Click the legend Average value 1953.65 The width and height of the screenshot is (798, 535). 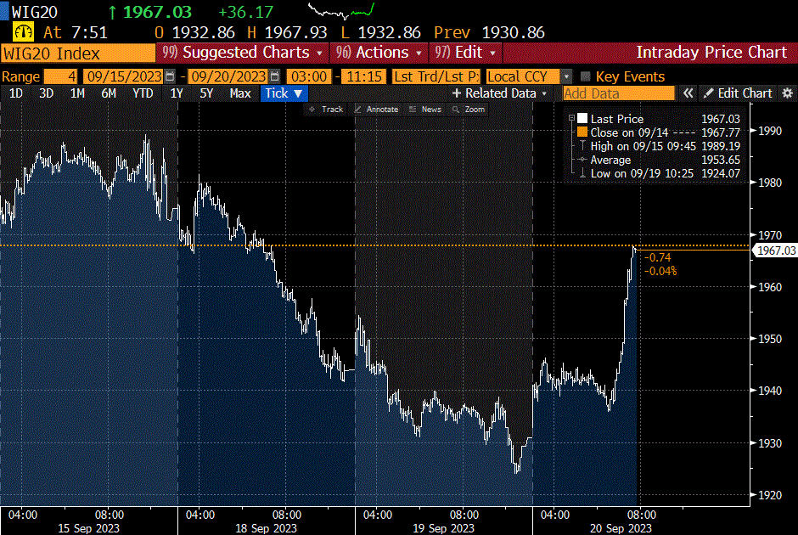721,160
